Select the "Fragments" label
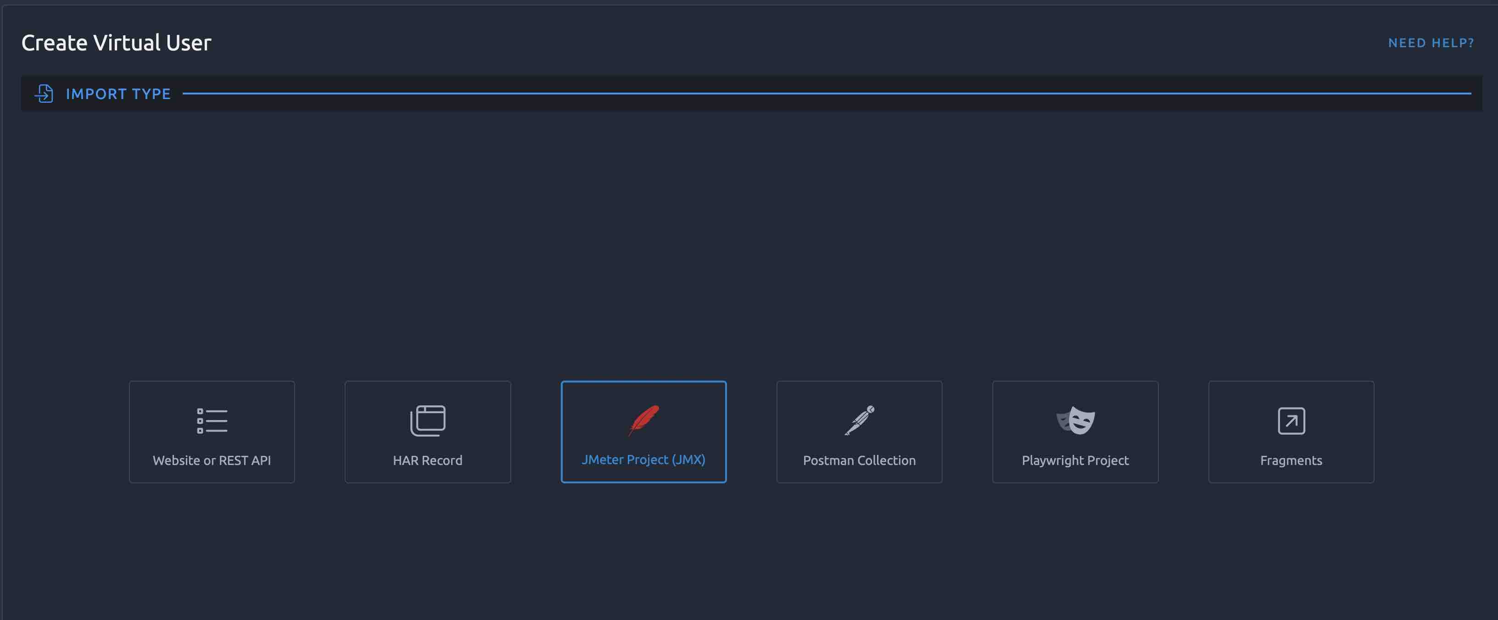This screenshot has width=1498, height=620. tap(1291, 460)
